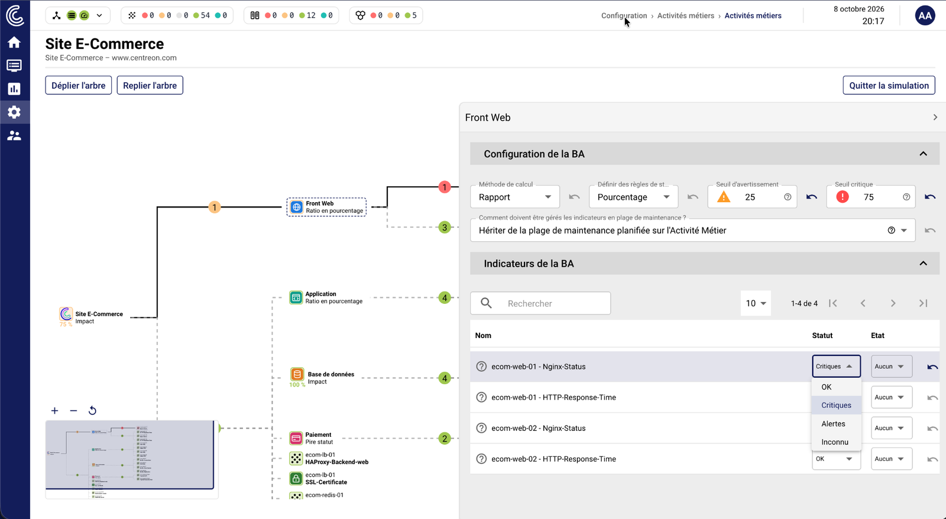Undo the Seuil critique change
Viewport: 946px width, 519px height.
click(930, 197)
